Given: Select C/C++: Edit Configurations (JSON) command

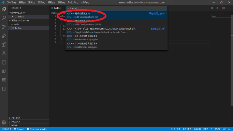Looking at the screenshot, I should coord(117,23).
